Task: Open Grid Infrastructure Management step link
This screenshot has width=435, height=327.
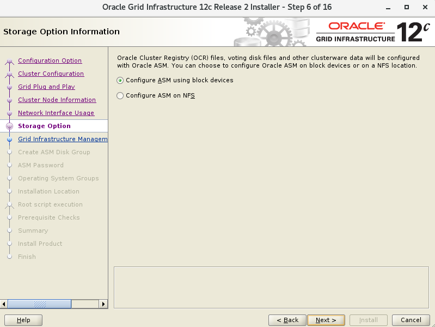Action: pyautogui.click(x=62, y=139)
